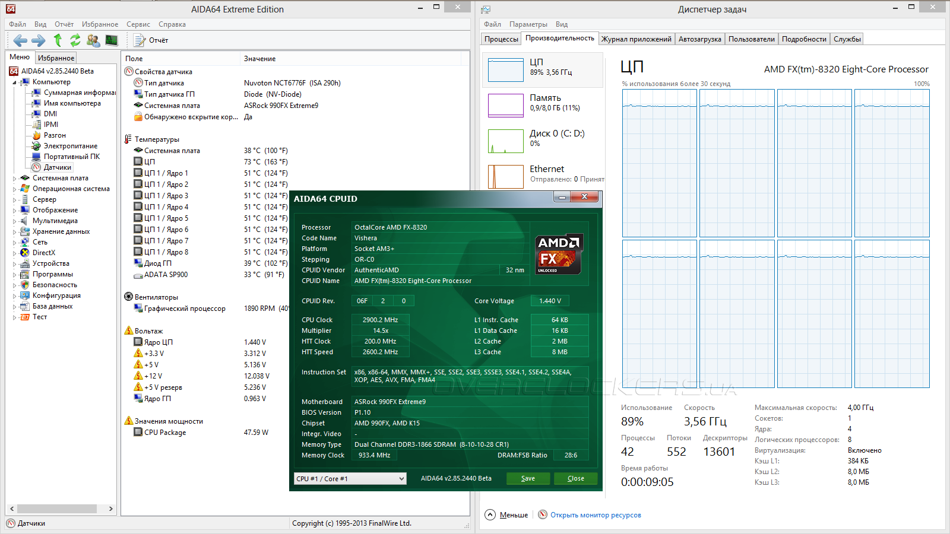
Task: Click the blue Forward arrow in AIDA64 toolbar
Action: click(39, 40)
